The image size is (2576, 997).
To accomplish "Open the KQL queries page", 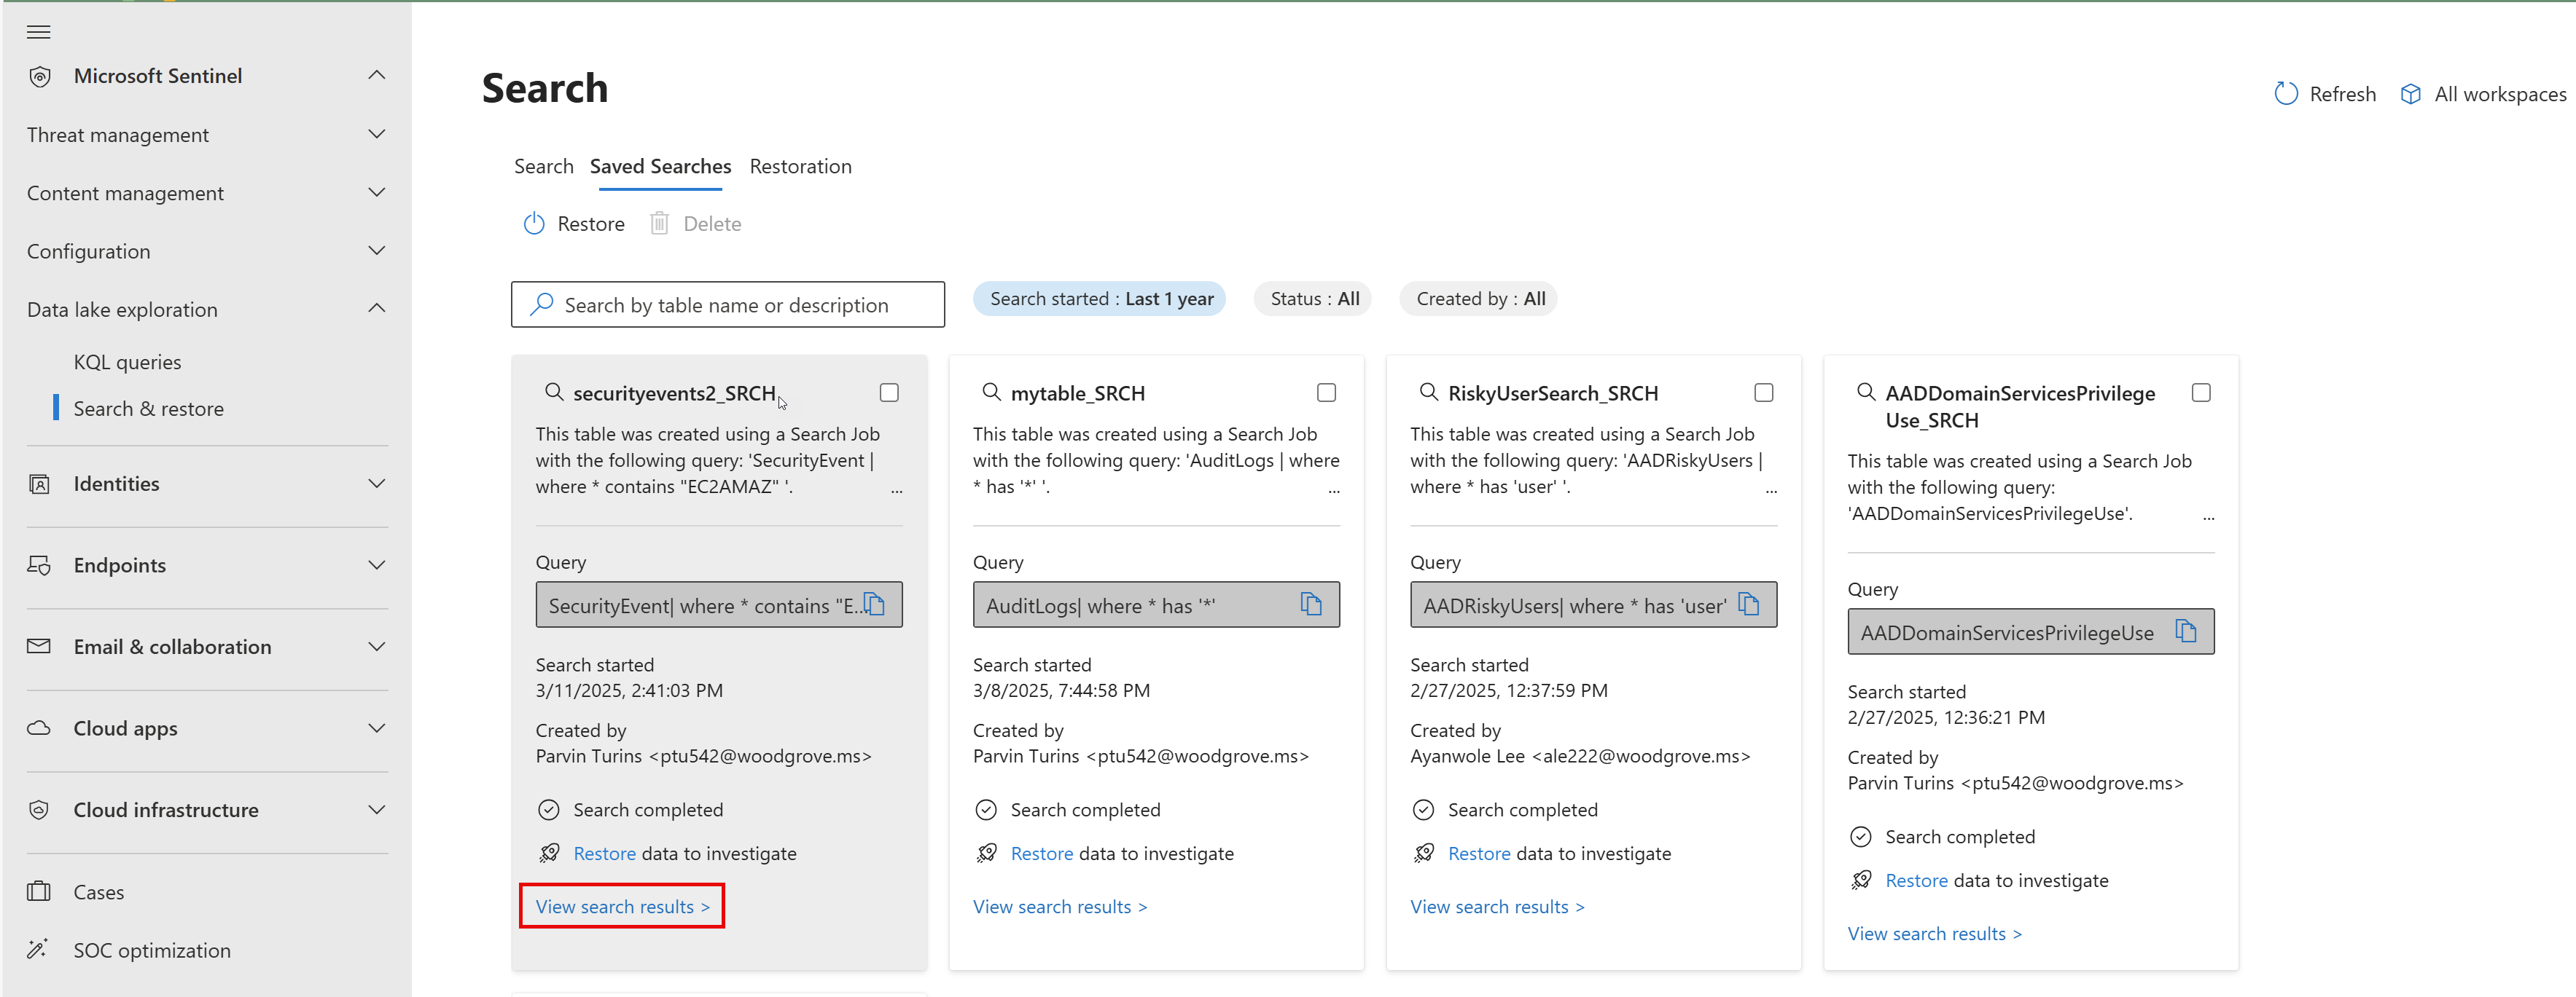I will 127,363.
